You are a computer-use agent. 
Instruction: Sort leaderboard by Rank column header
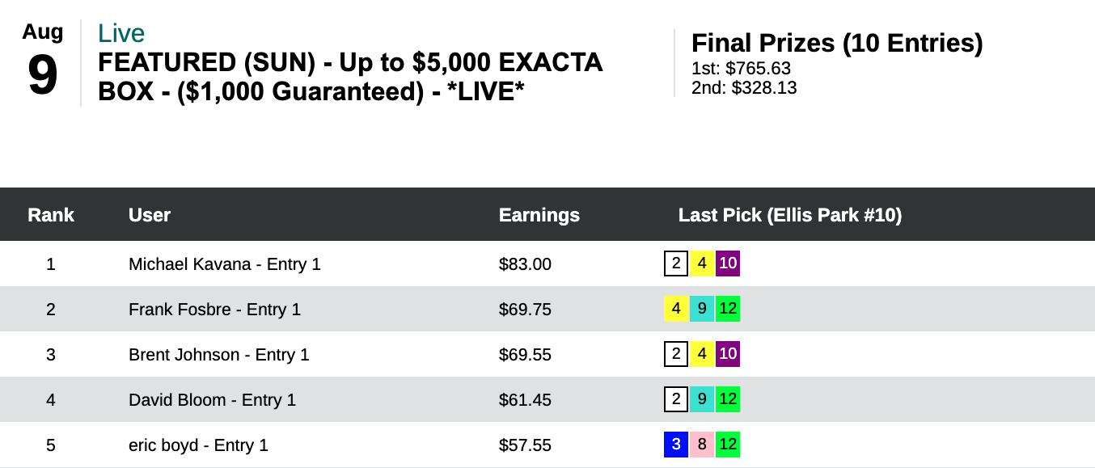tap(51, 215)
